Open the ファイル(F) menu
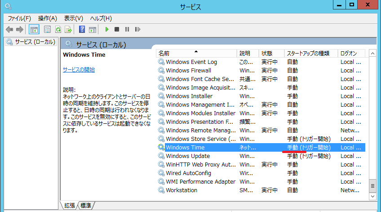The width and height of the screenshot is (381, 212). click(x=19, y=18)
